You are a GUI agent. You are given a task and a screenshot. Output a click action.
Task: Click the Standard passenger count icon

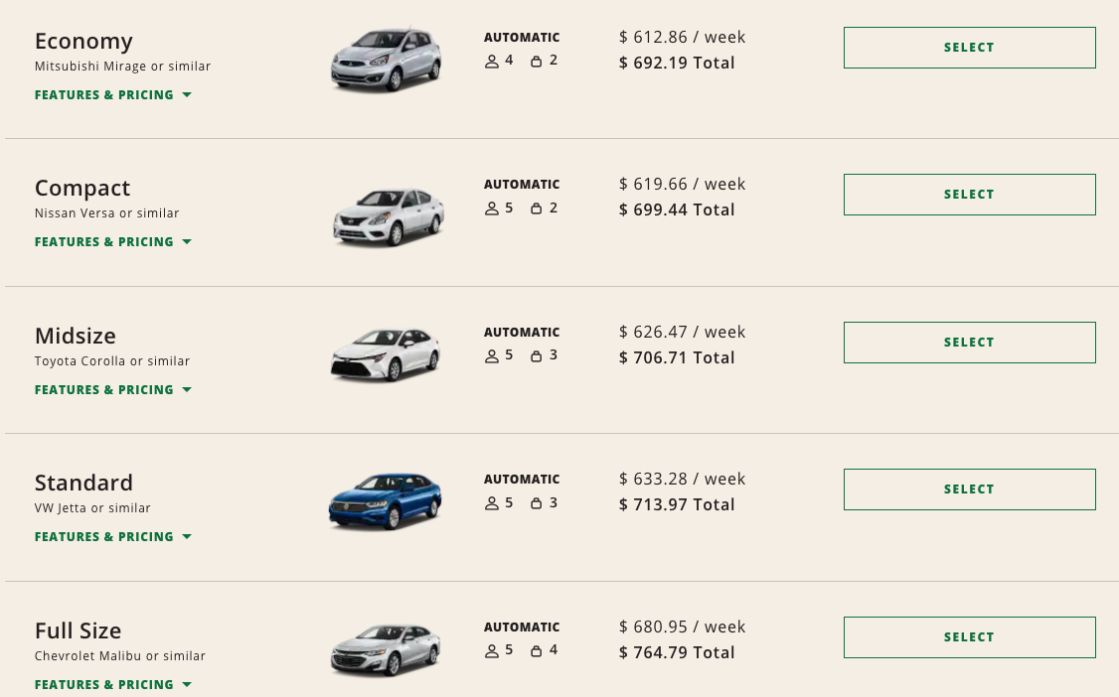pyautogui.click(x=491, y=503)
